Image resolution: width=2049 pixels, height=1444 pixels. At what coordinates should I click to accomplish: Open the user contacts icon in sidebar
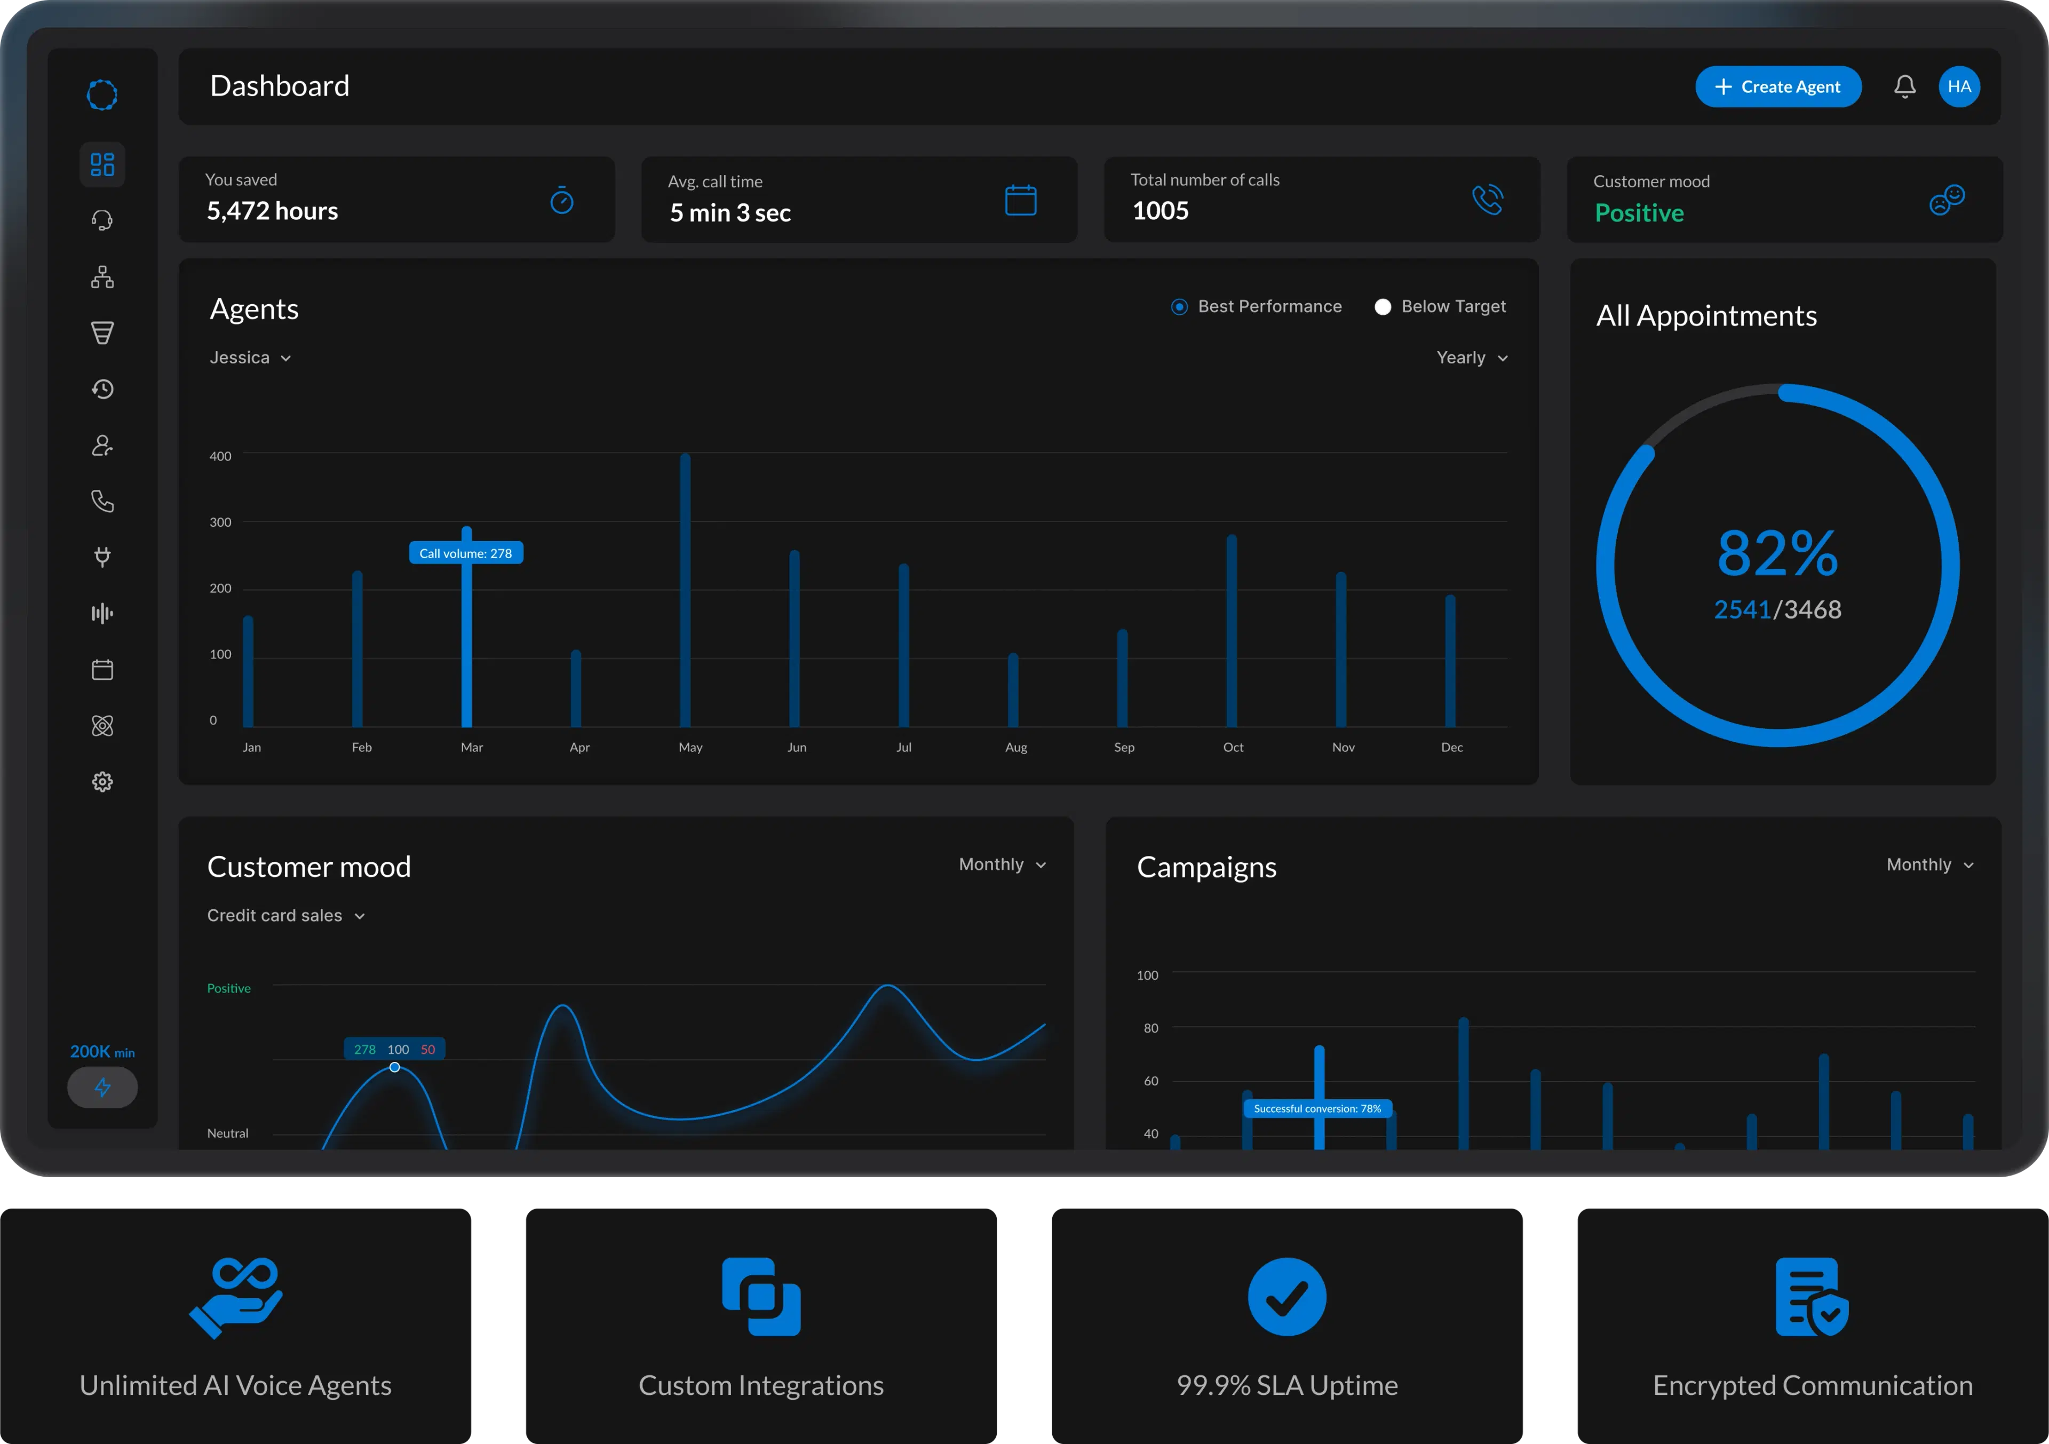point(102,446)
